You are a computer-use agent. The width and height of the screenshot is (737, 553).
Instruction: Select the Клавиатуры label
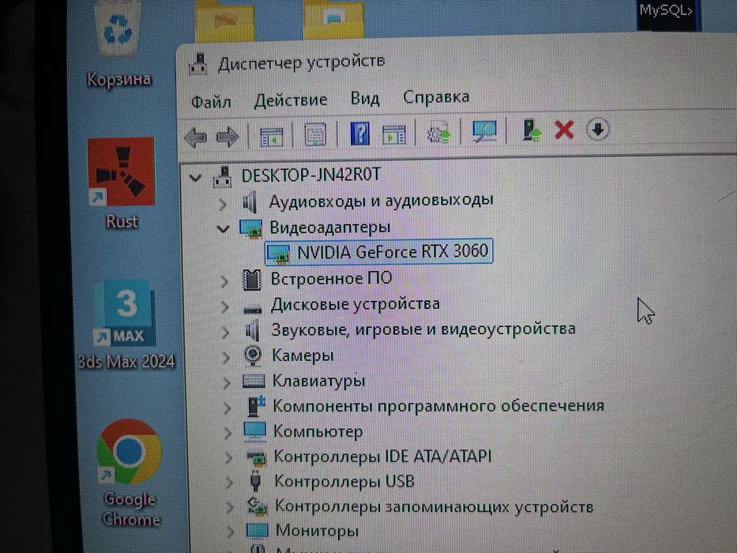318,381
